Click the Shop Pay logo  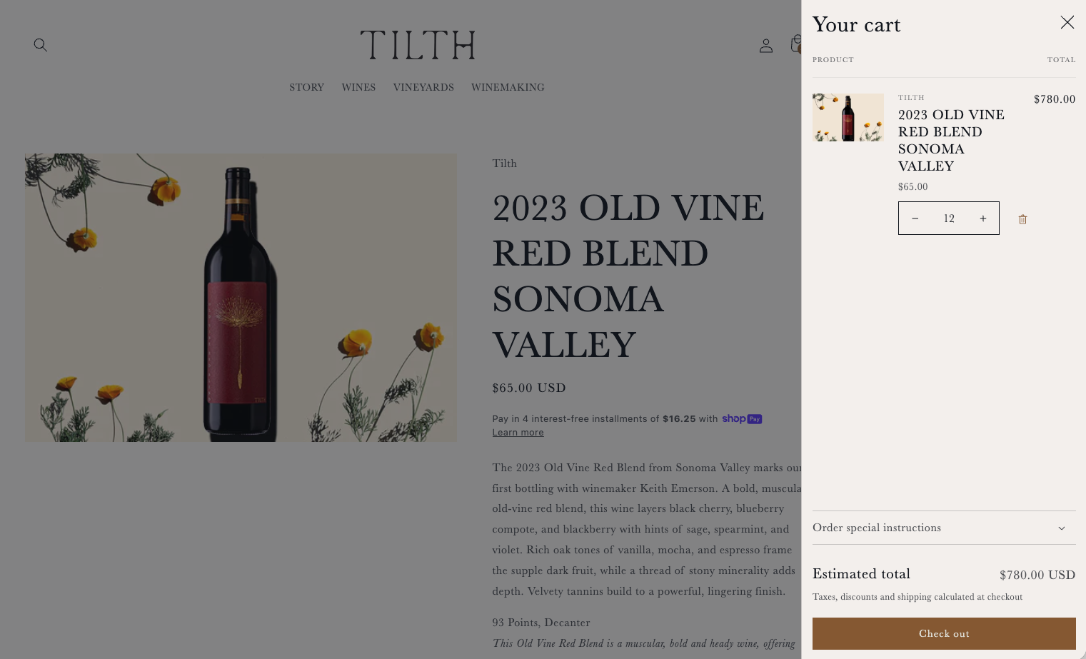(742, 419)
